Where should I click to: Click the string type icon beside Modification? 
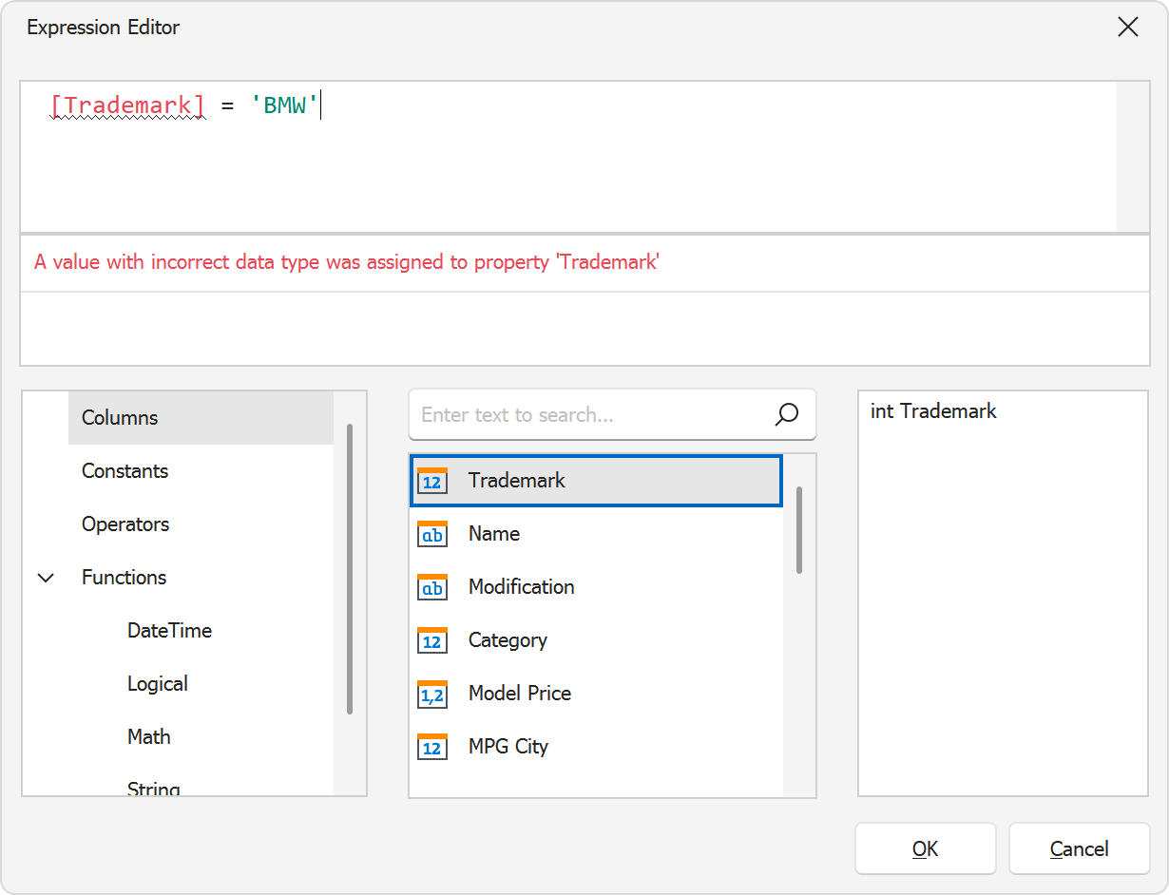[x=432, y=587]
